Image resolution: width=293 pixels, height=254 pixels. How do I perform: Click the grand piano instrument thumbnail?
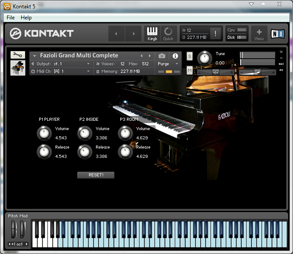[18, 68]
